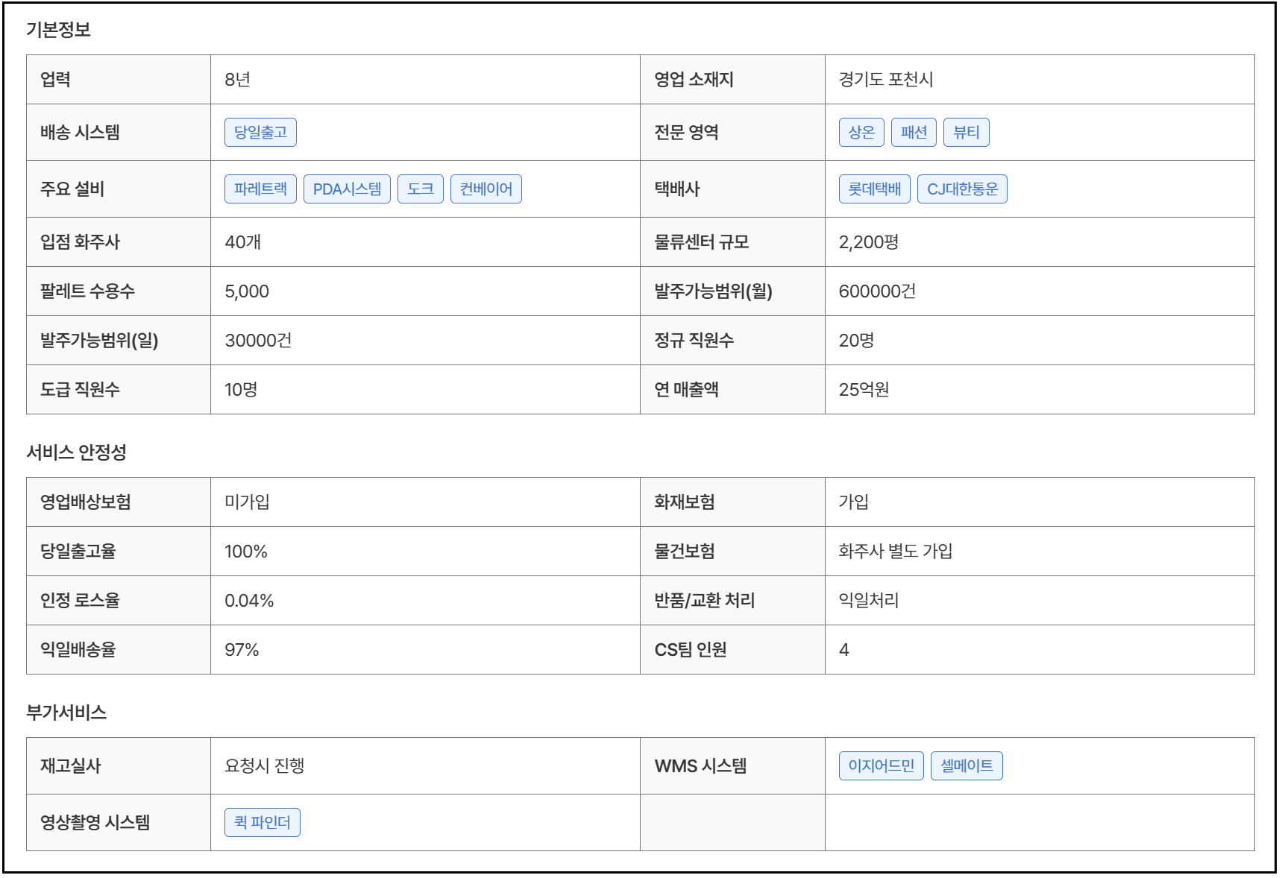Select the 600000건 monthly order value
Image resolution: width=1282 pixels, height=878 pixels.
coord(877,291)
